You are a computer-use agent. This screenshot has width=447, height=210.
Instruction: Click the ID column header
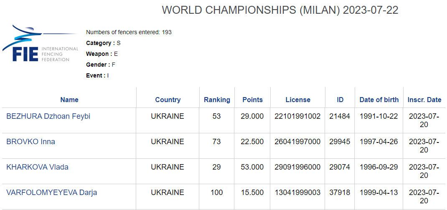point(340,100)
